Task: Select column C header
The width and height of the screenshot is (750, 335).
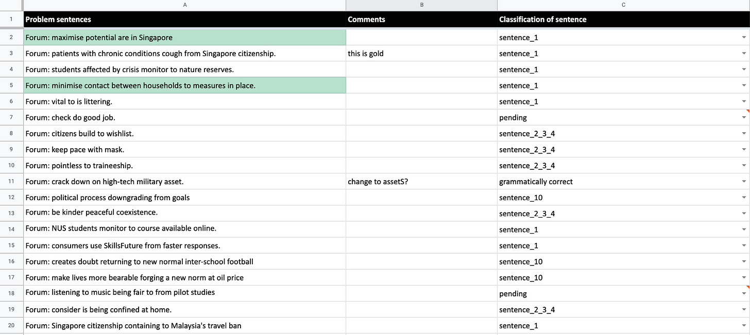Action: (x=623, y=5)
